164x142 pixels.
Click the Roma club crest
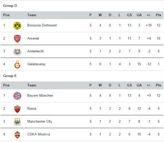coord(17,109)
